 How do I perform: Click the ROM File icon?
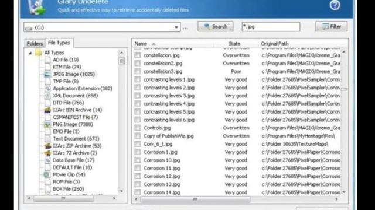[47, 181]
